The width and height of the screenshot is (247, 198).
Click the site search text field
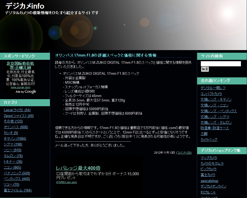pyautogui.click(x=221, y=64)
